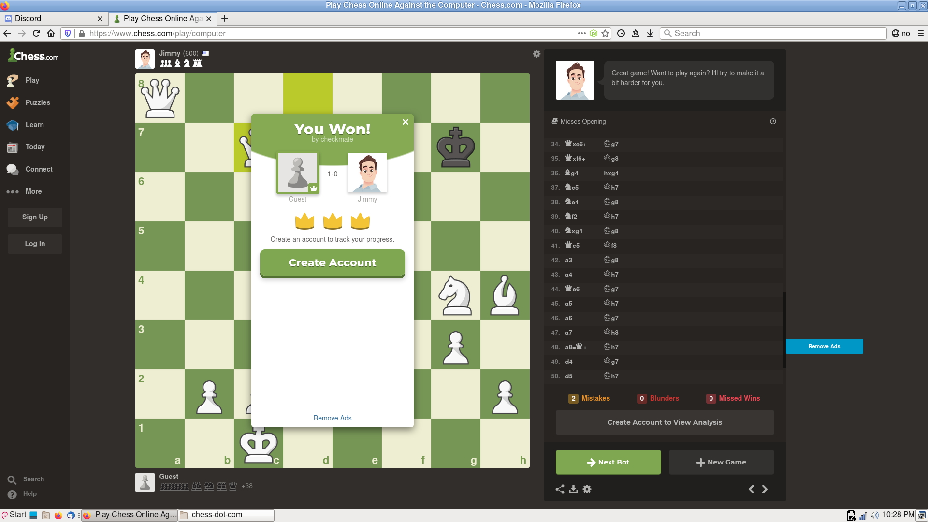Close the You Won popup
Screen dimensions: 928x522
(x=406, y=122)
